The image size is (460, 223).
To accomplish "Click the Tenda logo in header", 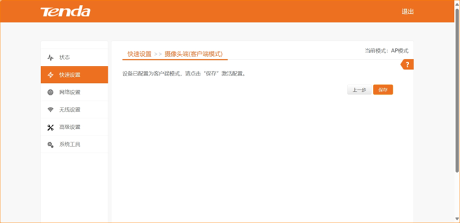I will (65, 11).
